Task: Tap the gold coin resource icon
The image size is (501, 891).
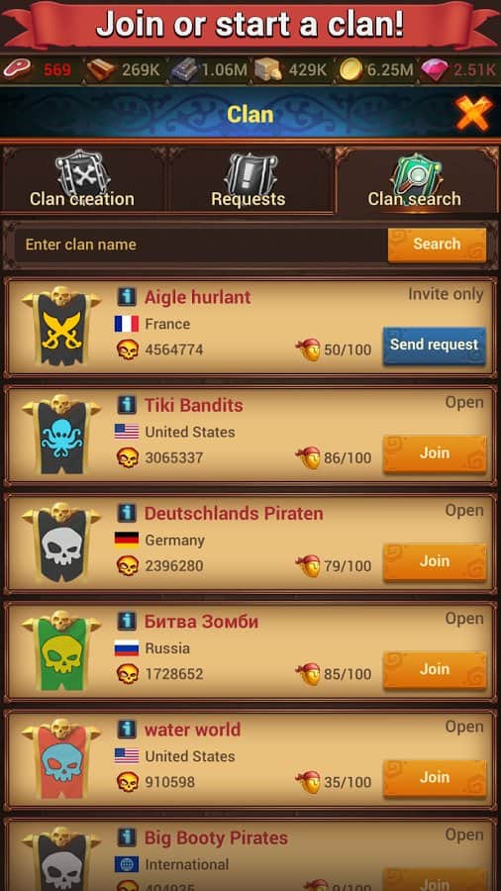Action: click(351, 70)
